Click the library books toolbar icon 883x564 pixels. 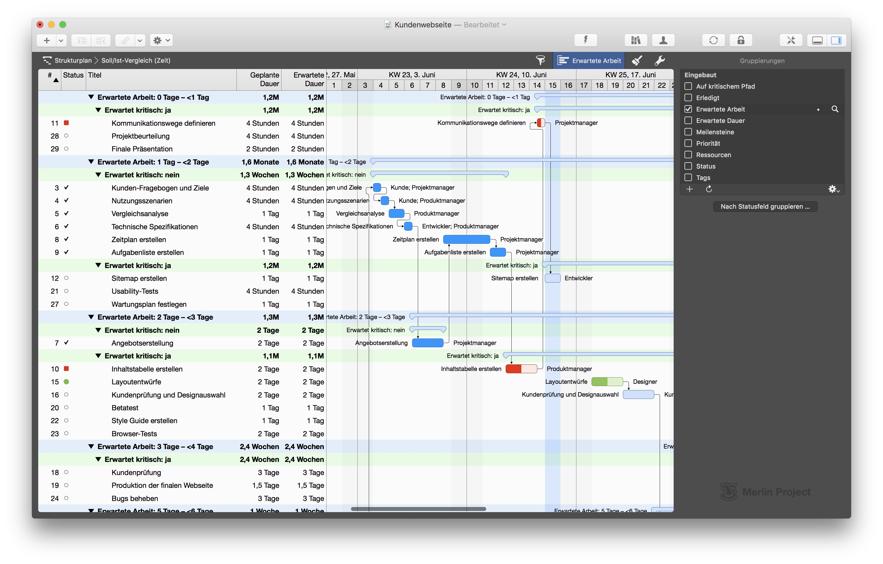point(635,40)
